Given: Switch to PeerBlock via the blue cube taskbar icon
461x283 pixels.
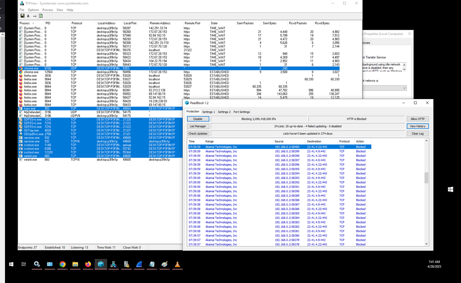Looking at the screenshot, I should pos(101,264).
